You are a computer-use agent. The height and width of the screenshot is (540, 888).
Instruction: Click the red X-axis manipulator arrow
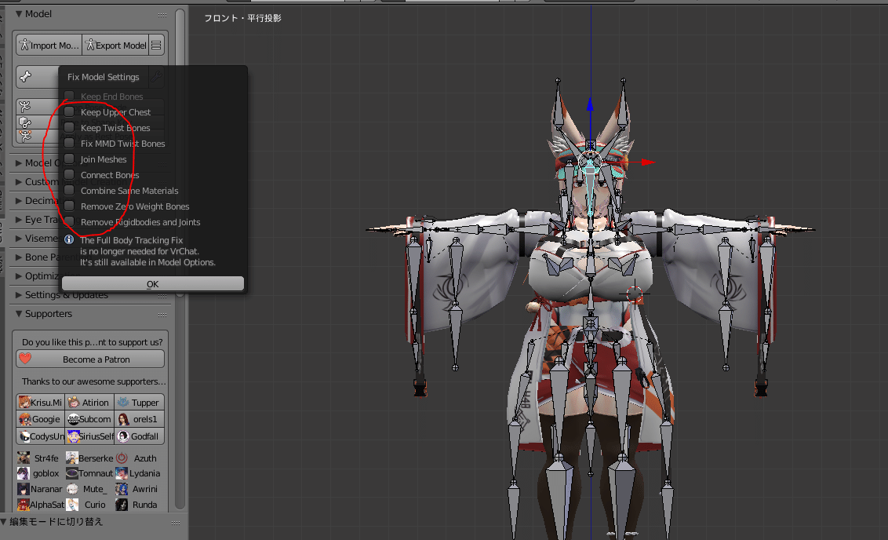647,162
